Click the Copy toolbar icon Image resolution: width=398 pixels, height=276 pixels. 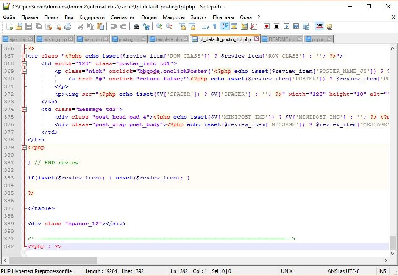91,26
